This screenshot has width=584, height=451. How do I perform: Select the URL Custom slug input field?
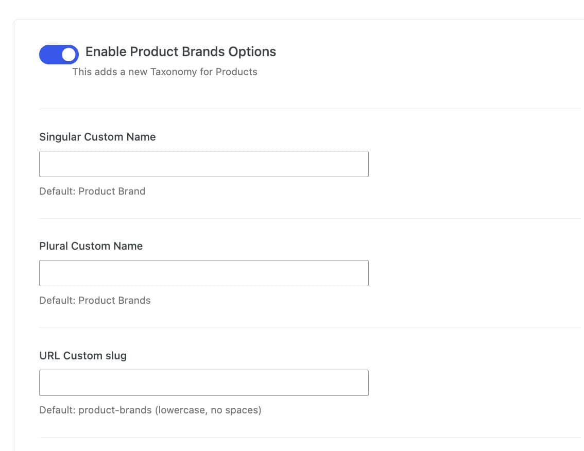point(203,383)
